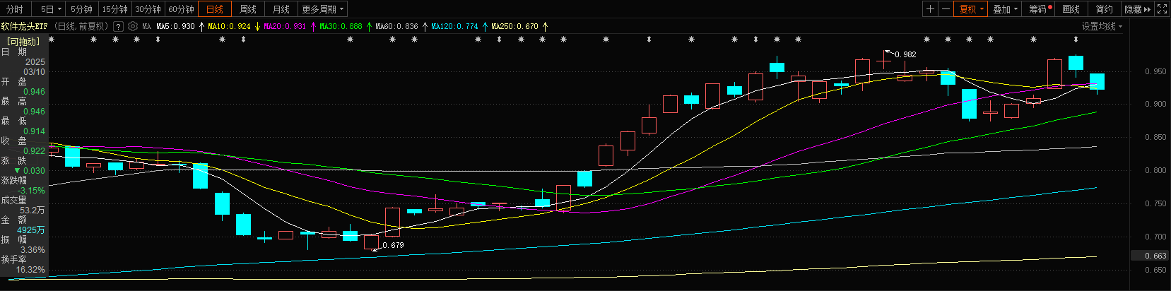Click the 金额 turnover value 4925万

pos(31,230)
